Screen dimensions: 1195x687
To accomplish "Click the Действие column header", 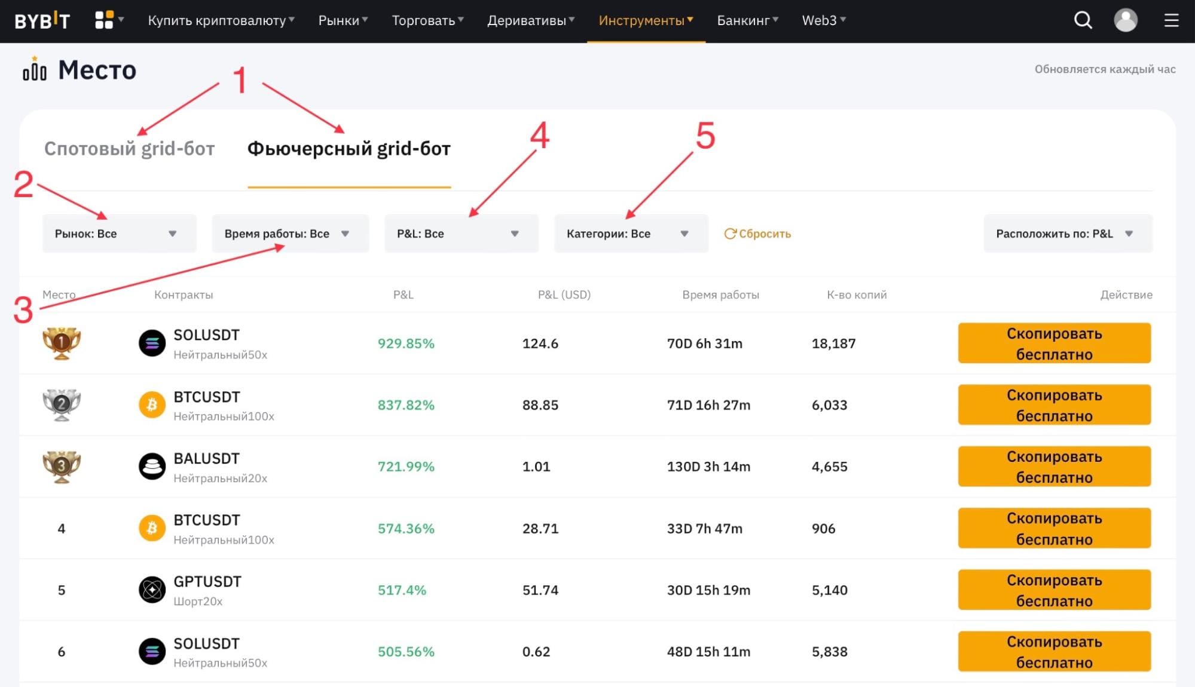I will pyautogui.click(x=1126, y=295).
